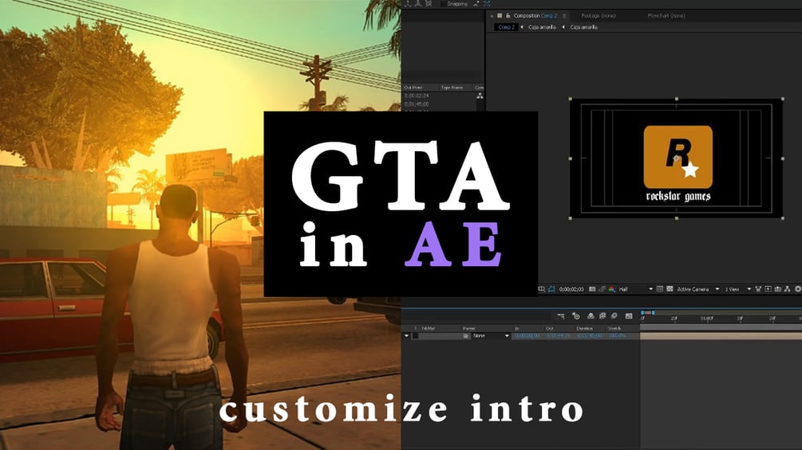802x450 pixels.
Task: Open the Composition Comp 2 panel menu
Action: [564, 16]
